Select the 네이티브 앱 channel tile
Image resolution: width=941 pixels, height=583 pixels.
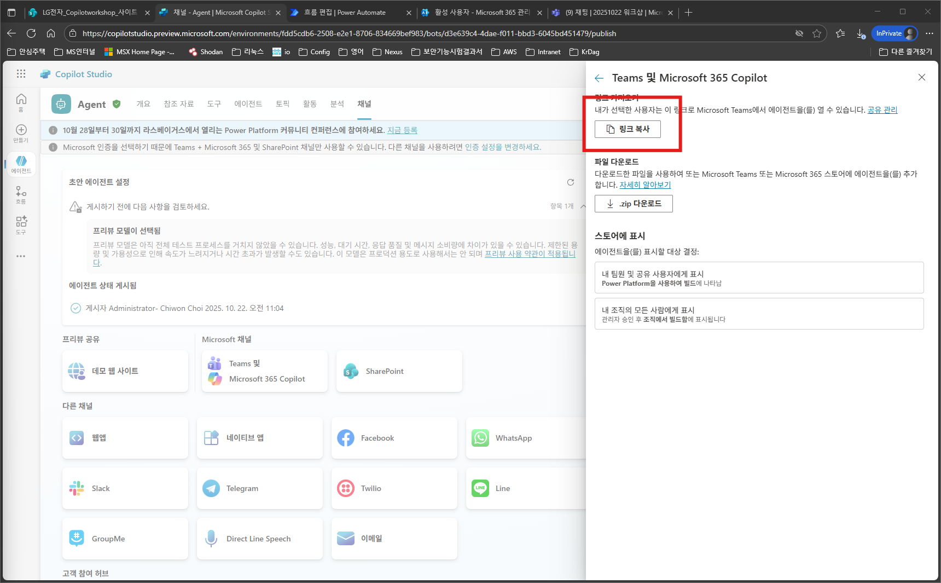click(260, 438)
